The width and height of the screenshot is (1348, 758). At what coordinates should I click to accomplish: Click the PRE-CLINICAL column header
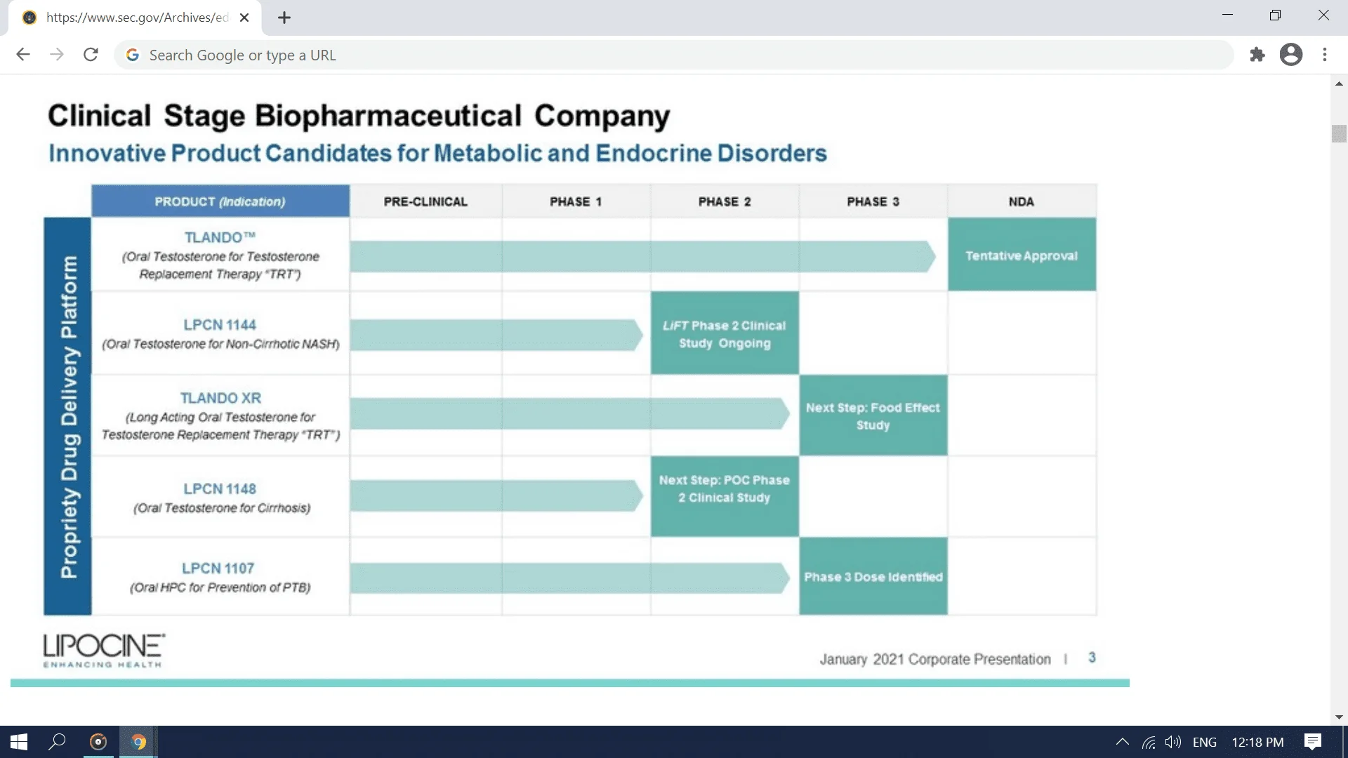tap(425, 201)
